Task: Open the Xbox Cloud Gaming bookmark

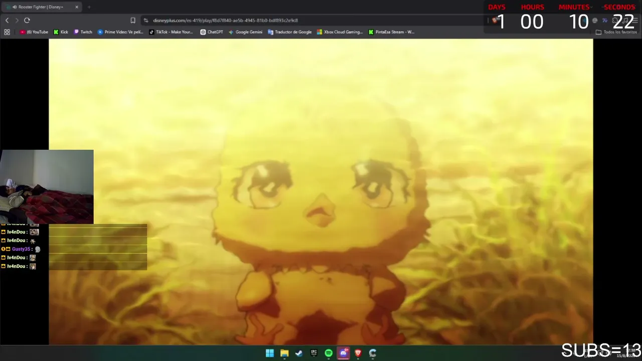Action: (x=340, y=32)
